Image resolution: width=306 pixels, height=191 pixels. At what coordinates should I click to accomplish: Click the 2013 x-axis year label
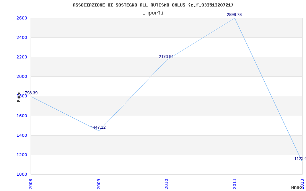click(x=302, y=184)
